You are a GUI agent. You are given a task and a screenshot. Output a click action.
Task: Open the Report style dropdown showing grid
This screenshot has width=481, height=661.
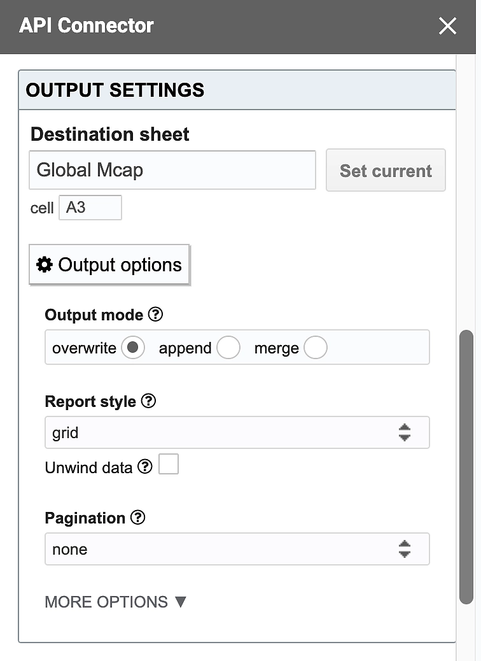point(235,432)
